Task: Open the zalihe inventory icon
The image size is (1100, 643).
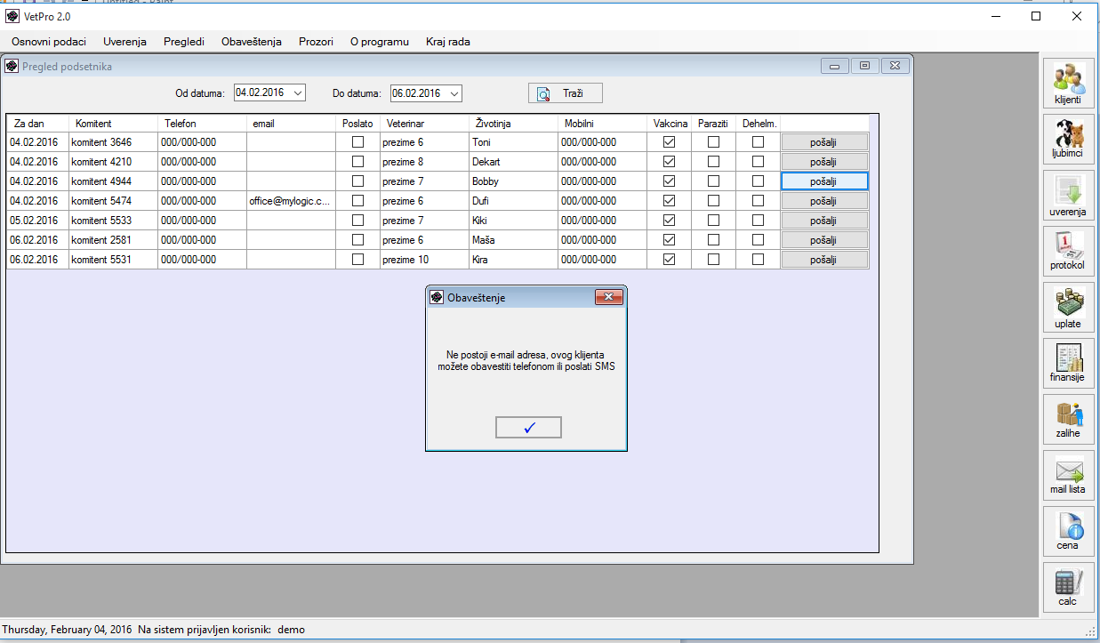Action: (1067, 419)
